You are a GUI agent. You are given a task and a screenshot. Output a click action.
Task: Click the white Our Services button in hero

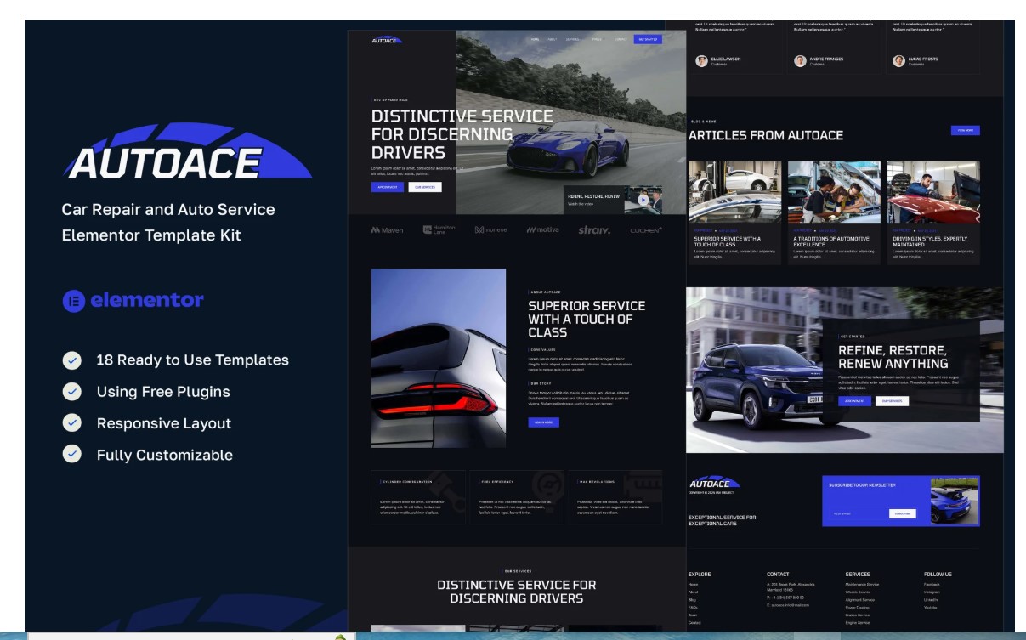(425, 187)
